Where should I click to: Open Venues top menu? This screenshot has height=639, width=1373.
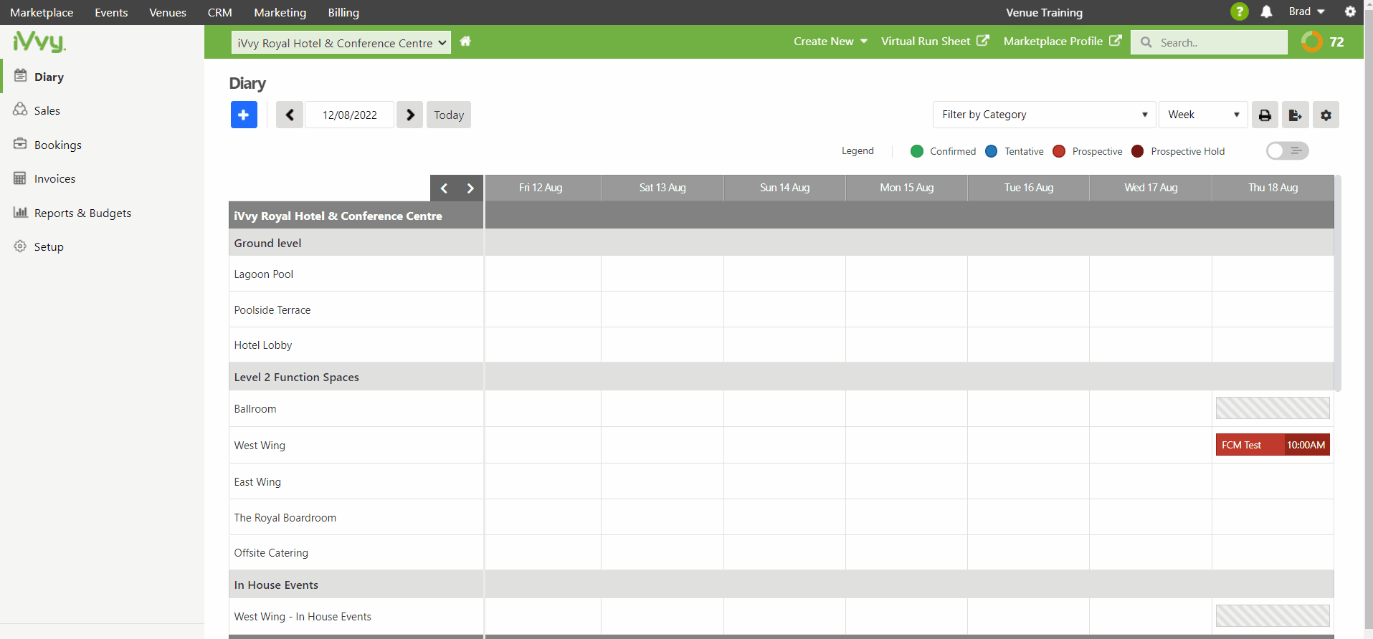coord(168,12)
